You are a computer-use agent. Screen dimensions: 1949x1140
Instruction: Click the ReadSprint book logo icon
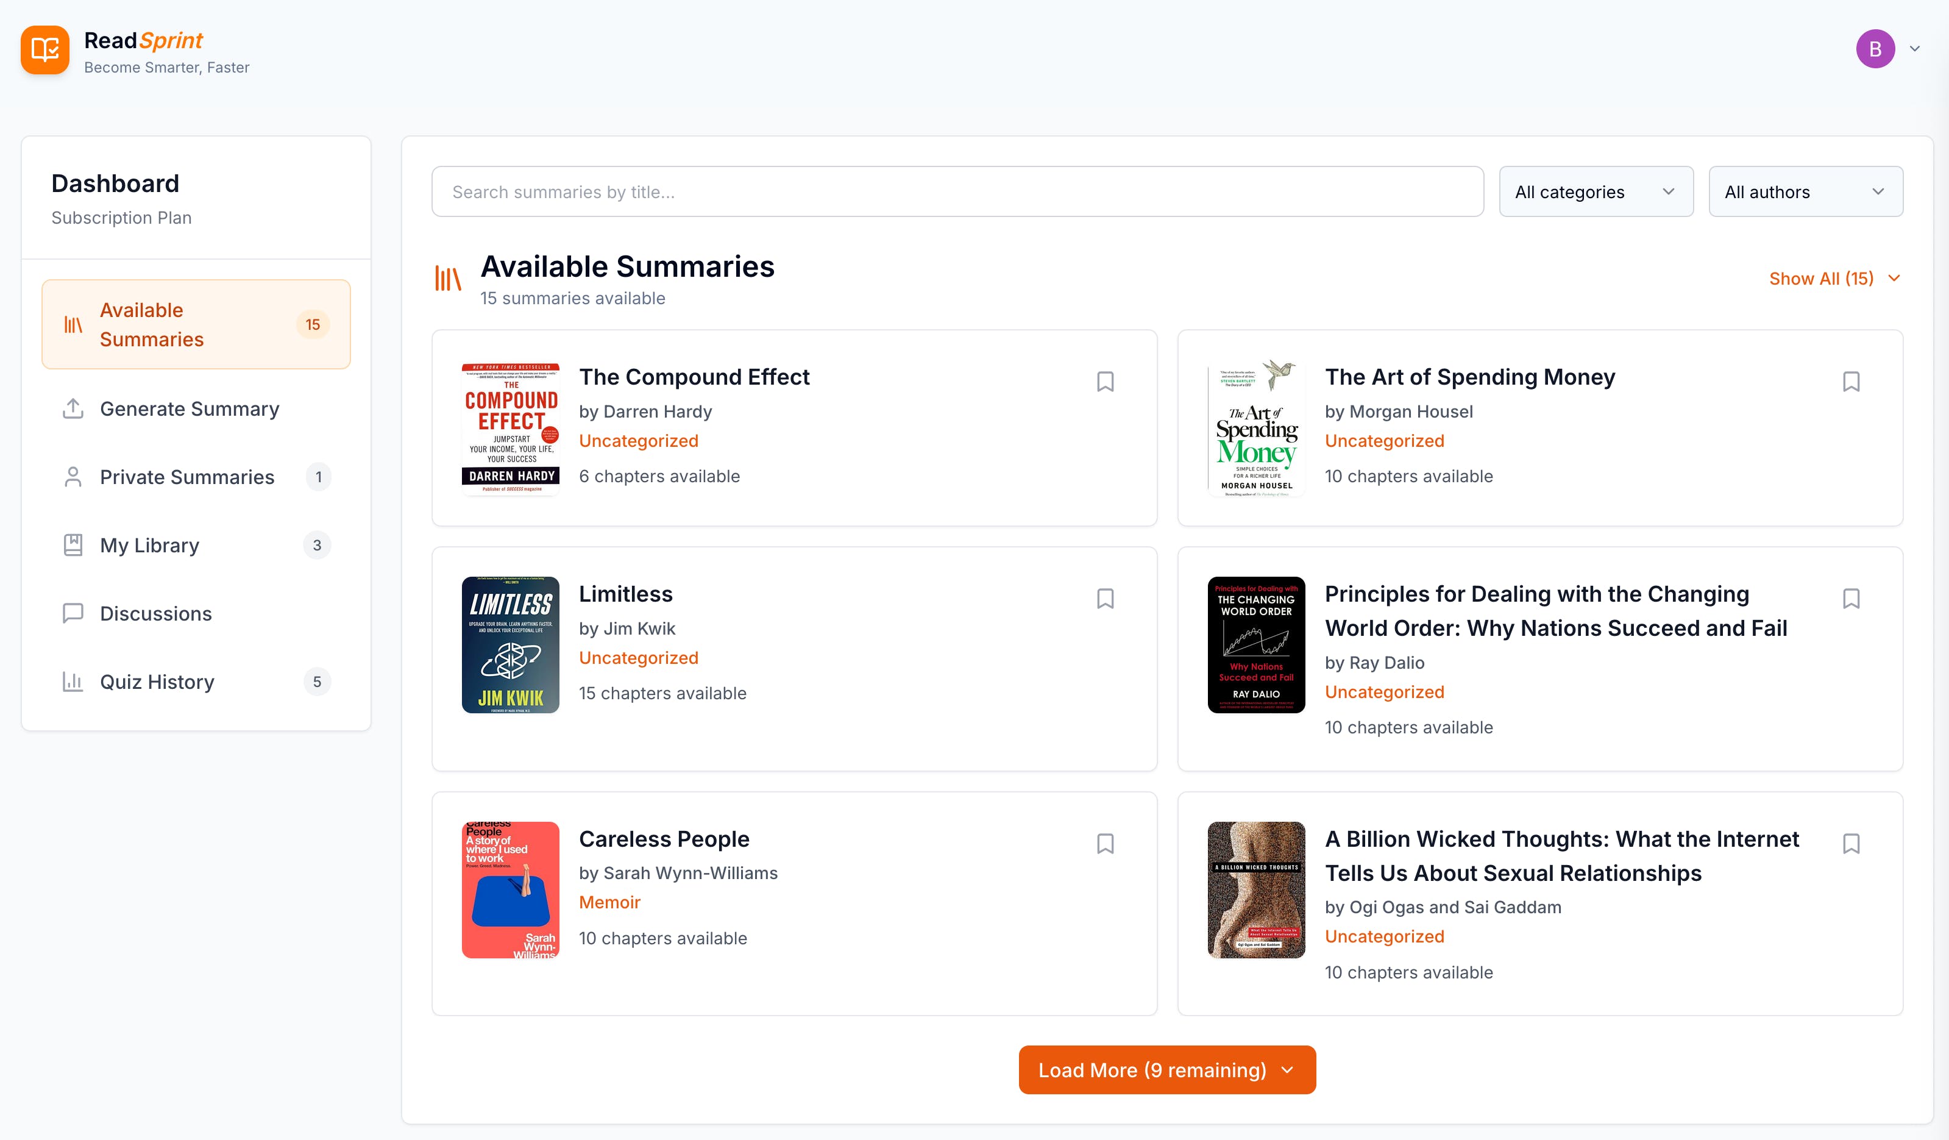45,49
